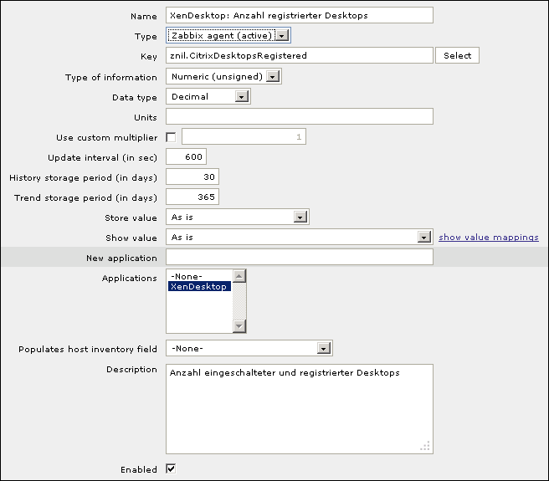Click the Applications list scroll down arrow
The height and width of the screenshot is (481, 549).
click(x=239, y=326)
